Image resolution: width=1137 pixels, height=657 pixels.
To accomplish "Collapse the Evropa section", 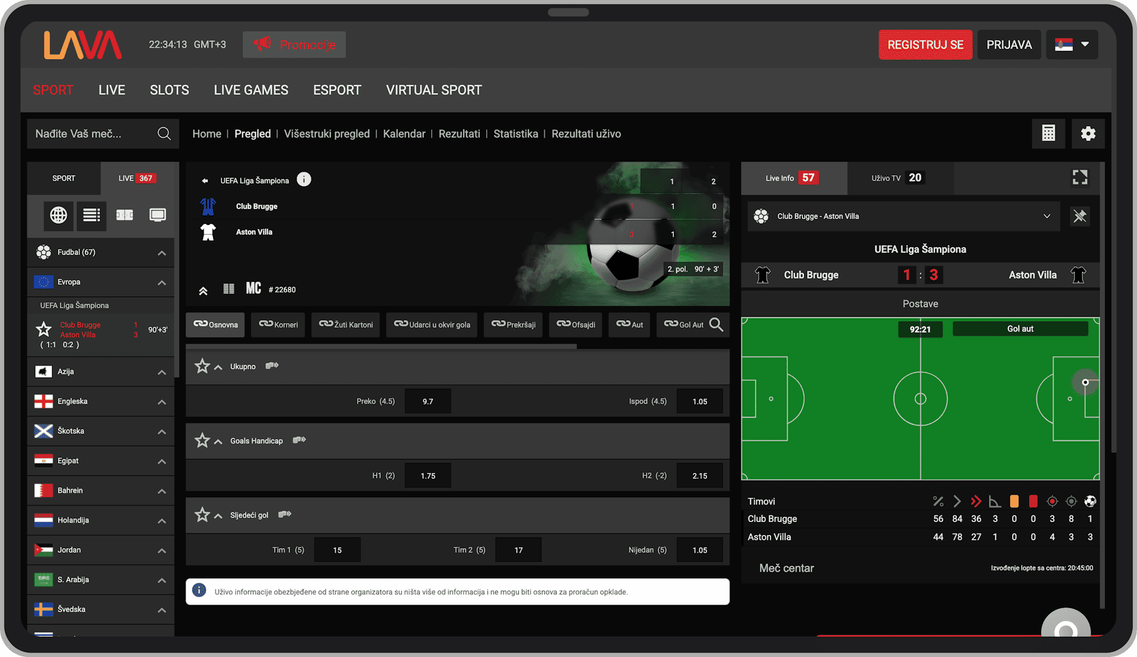I will pos(161,282).
